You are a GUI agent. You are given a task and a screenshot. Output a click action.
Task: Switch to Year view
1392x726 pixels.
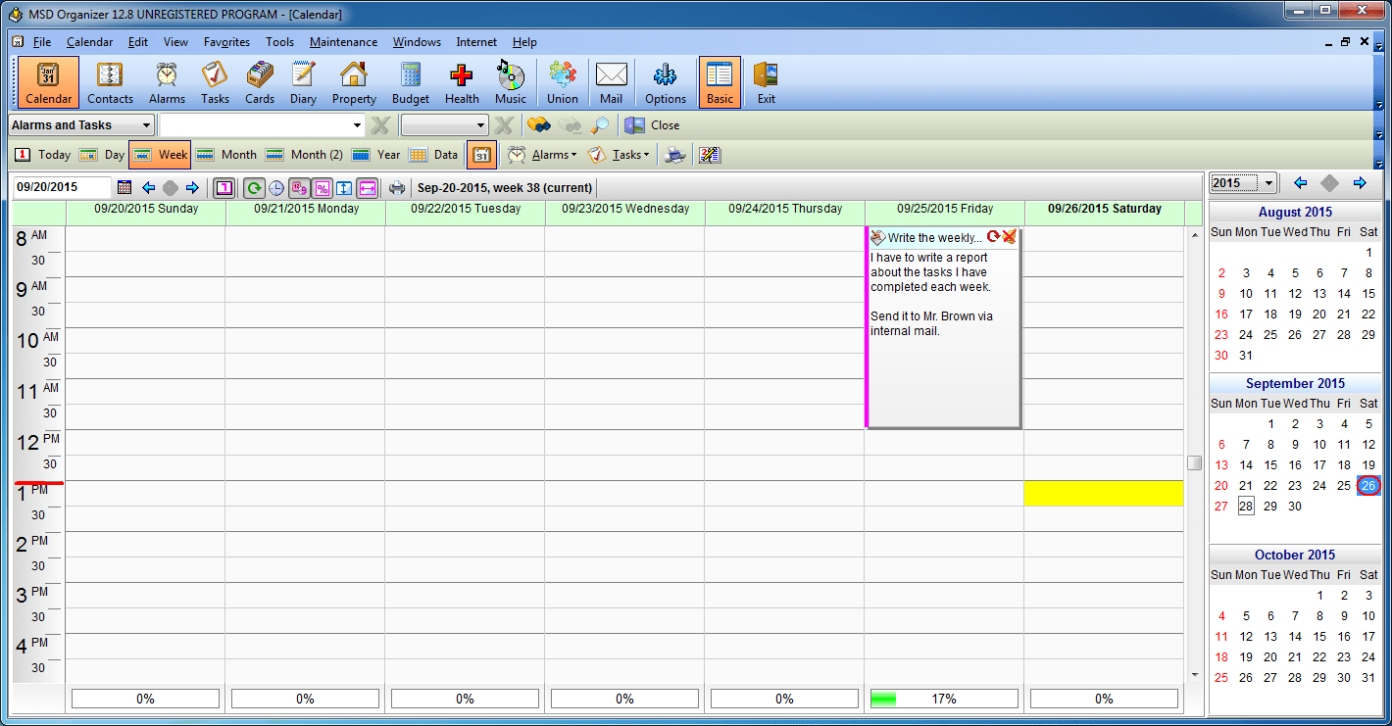[376, 155]
